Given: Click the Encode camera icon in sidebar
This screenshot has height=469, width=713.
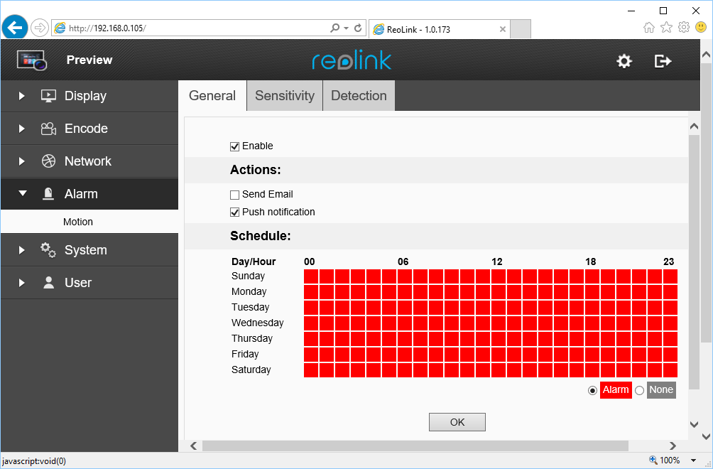Looking at the screenshot, I should coord(48,129).
